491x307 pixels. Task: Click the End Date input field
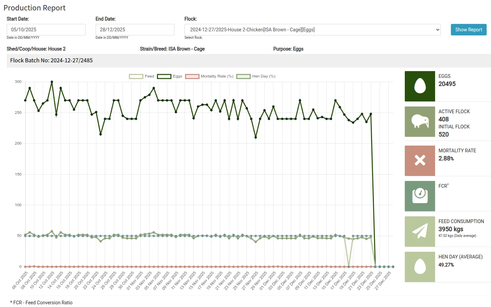pos(135,30)
